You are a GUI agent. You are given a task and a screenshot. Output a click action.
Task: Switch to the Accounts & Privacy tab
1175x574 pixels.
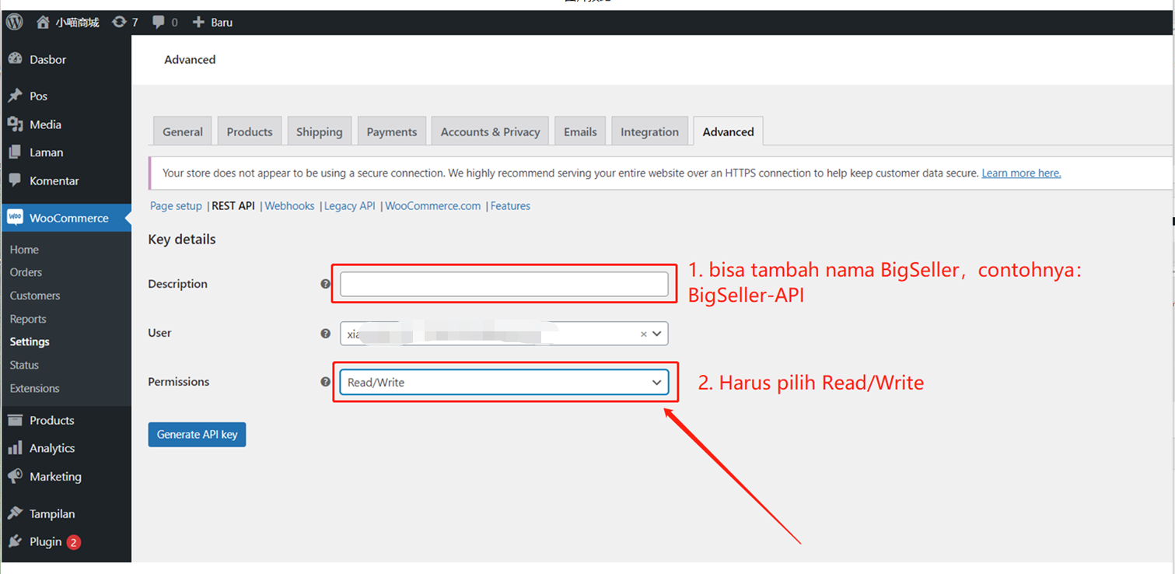point(491,131)
